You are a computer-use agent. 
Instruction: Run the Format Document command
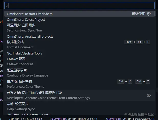[x=80, y=45]
